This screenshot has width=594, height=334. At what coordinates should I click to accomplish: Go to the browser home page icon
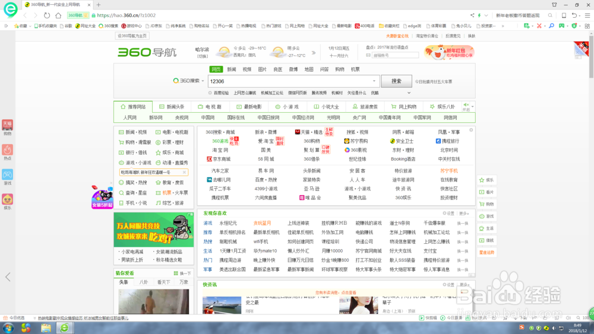coord(58,15)
